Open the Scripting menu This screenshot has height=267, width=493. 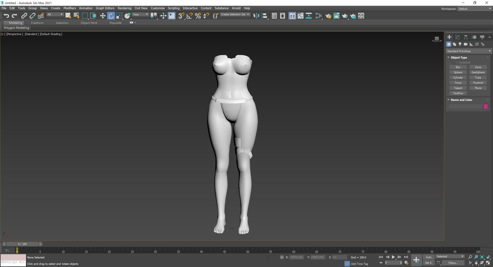click(x=174, y=8)
